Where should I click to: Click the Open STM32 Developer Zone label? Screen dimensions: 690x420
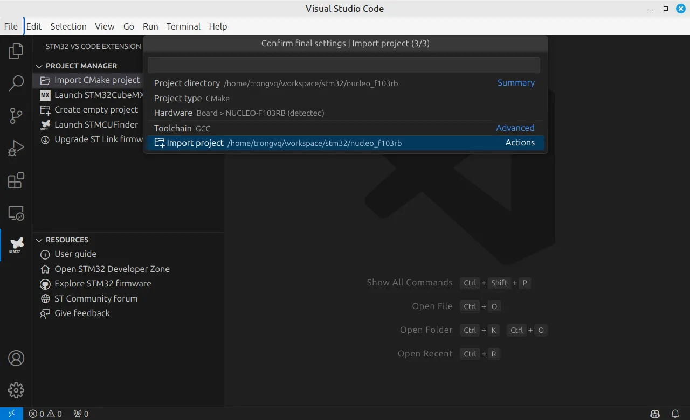click(112, 269)
